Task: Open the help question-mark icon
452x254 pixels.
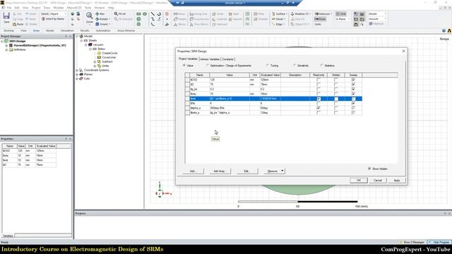Action: click(x=444, y=30)
